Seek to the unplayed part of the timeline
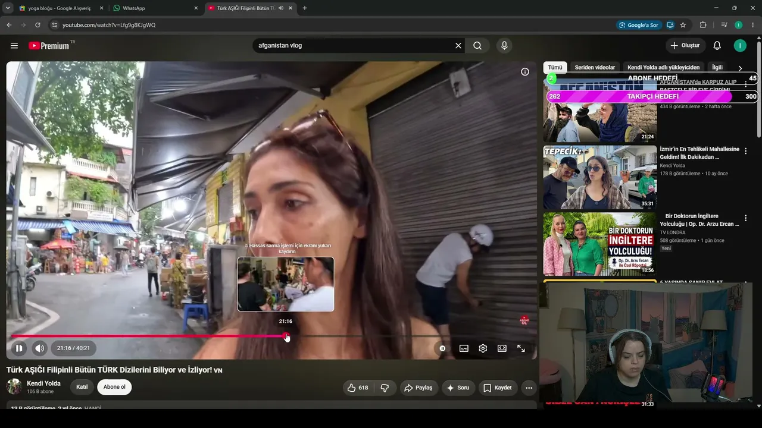 (x=410, y=336)
